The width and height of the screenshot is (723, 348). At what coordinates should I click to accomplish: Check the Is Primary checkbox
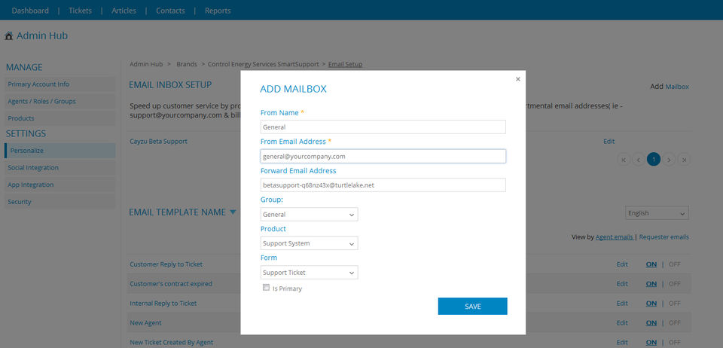[266, 288]
